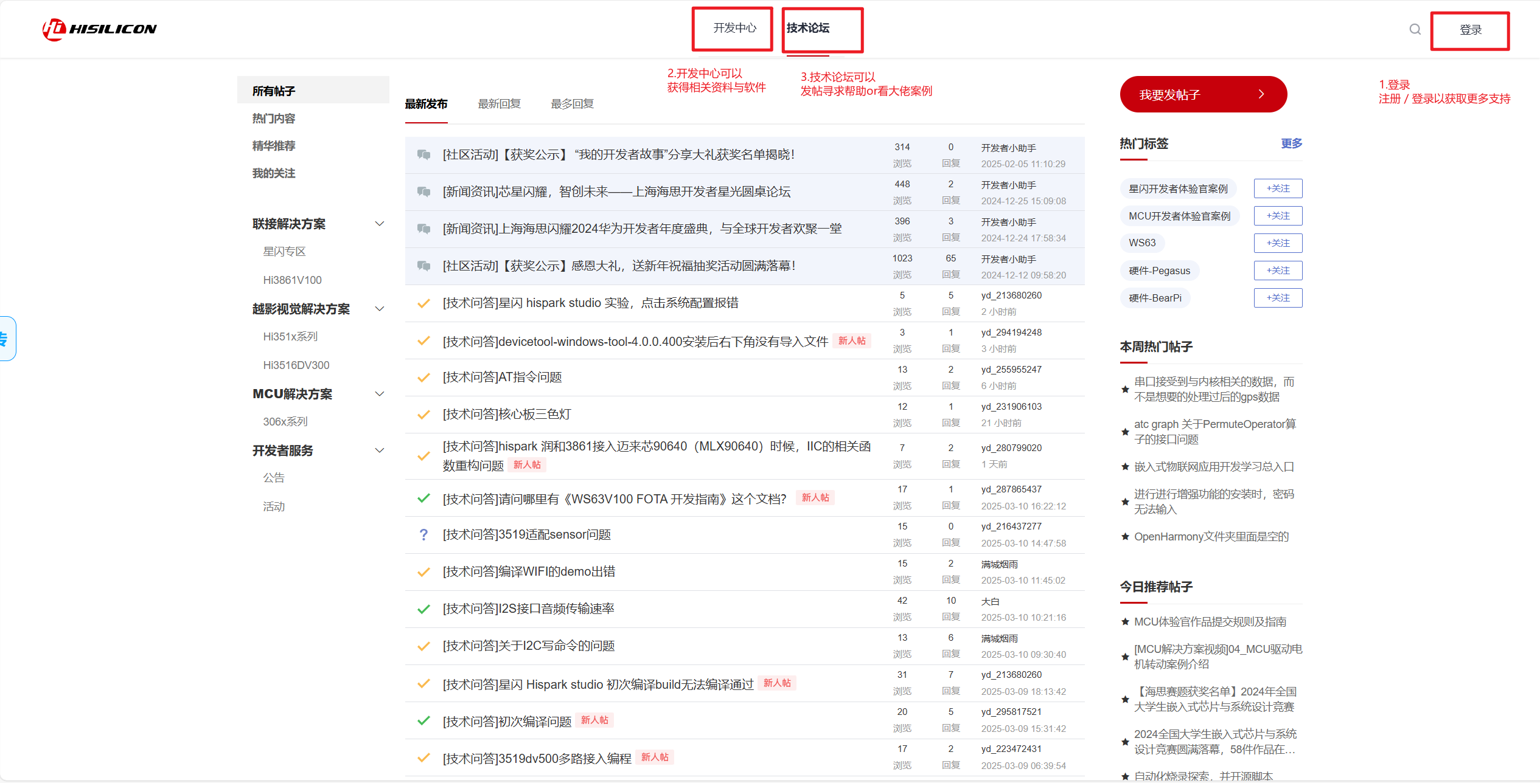
Task: Open the 星闪专区 sidebar item
Action: coord(284,252)
